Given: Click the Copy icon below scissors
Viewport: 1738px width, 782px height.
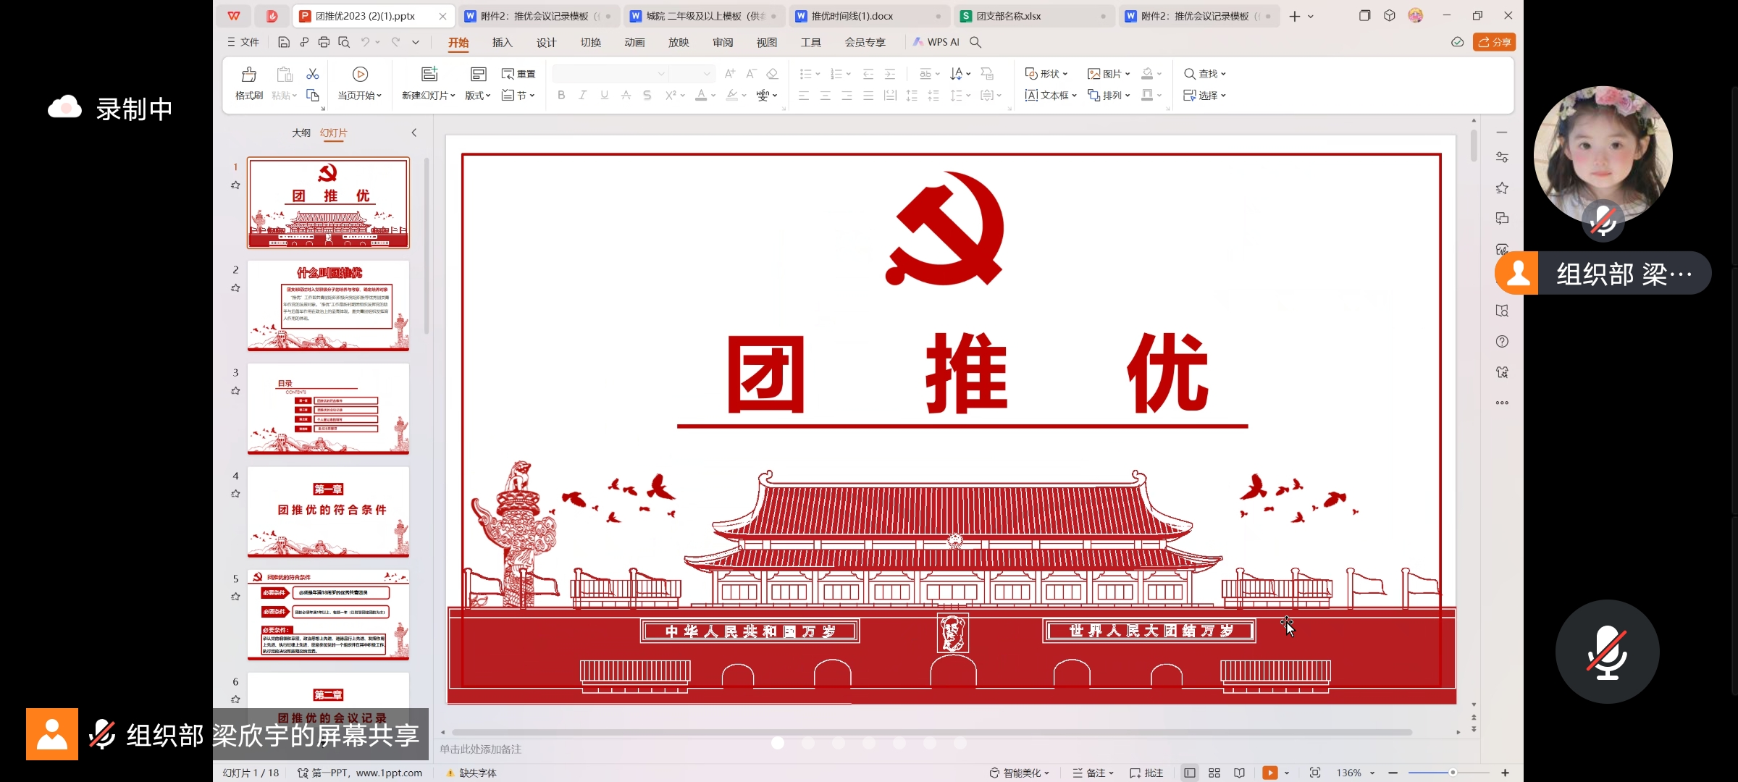Looking at the screenshot, I should tap(313, 96).
